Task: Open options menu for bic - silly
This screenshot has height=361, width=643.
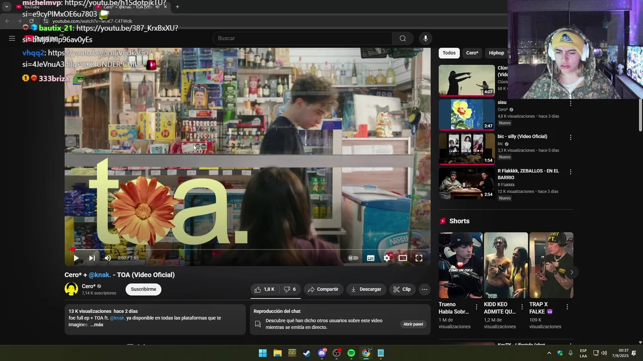Action: 570,137
